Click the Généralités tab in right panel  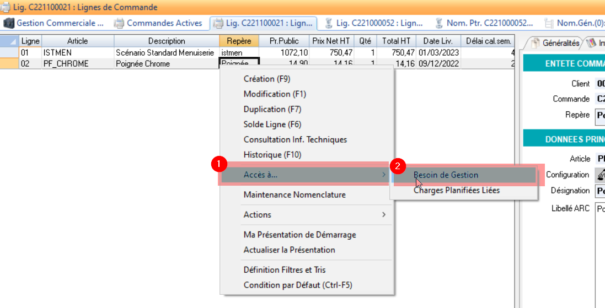(555, 42)
